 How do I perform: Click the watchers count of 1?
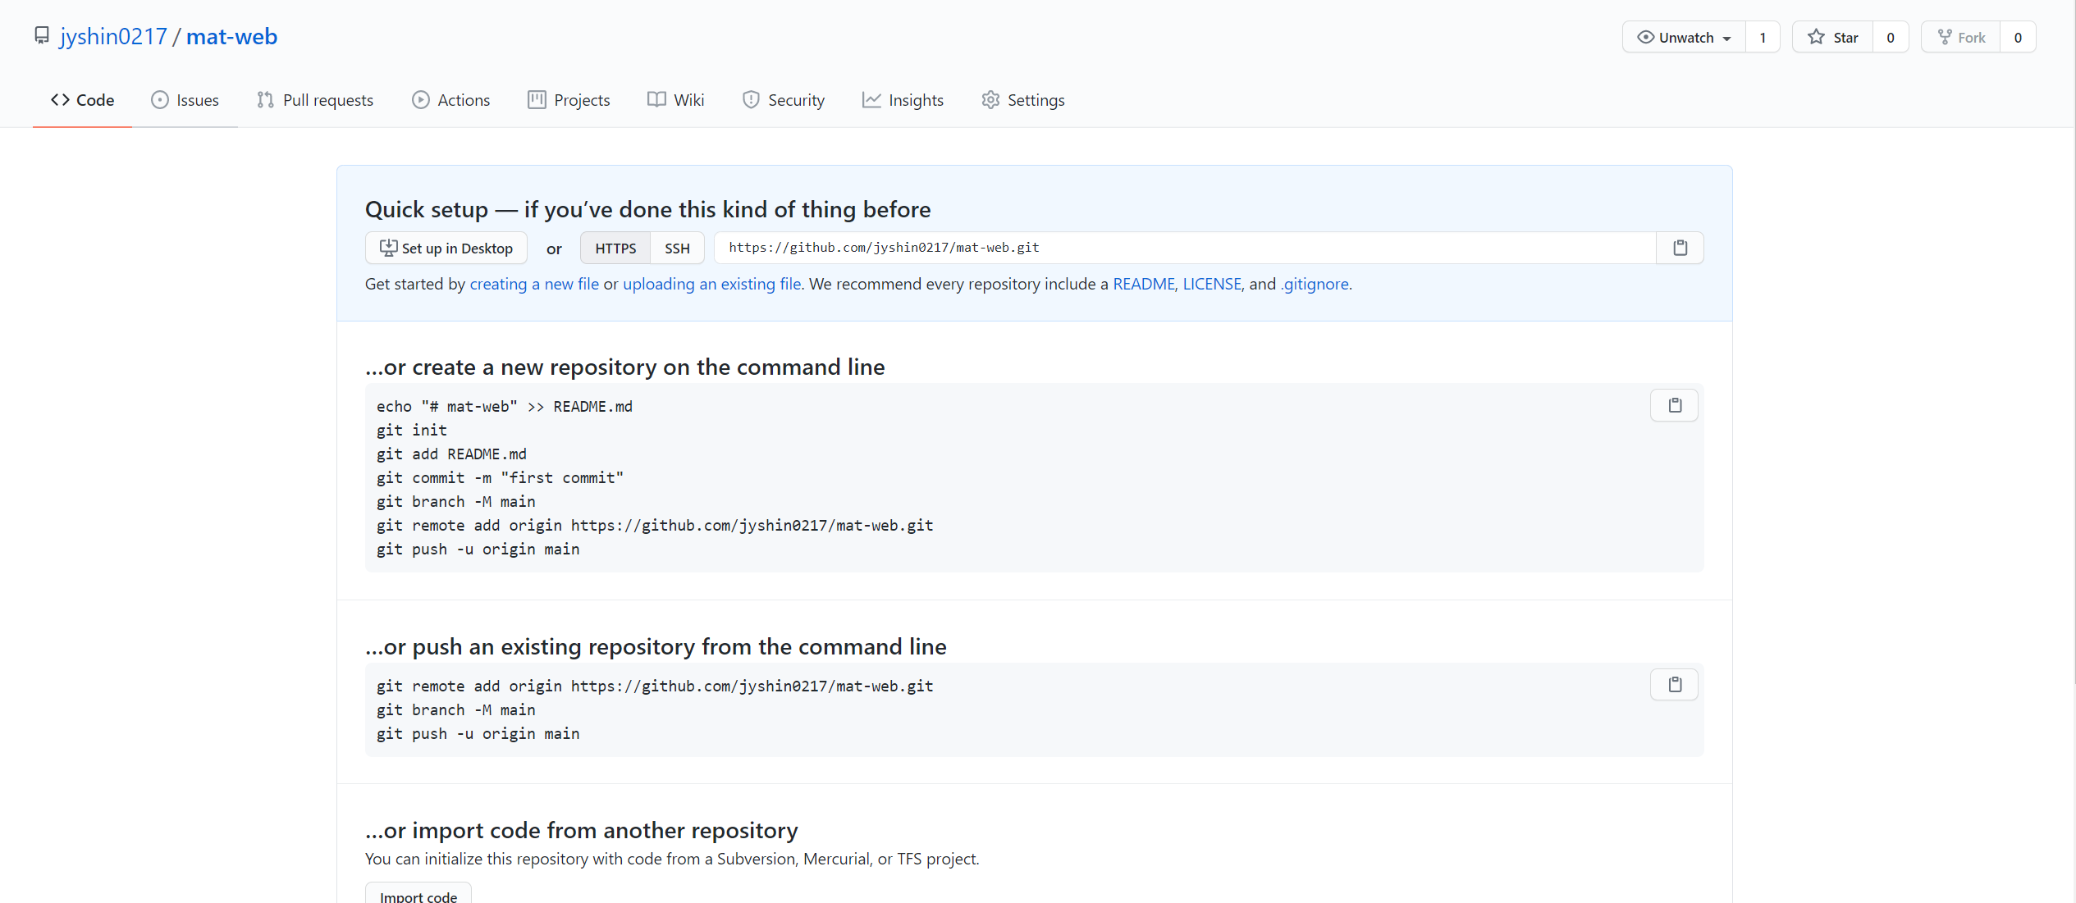(1763, 37)
